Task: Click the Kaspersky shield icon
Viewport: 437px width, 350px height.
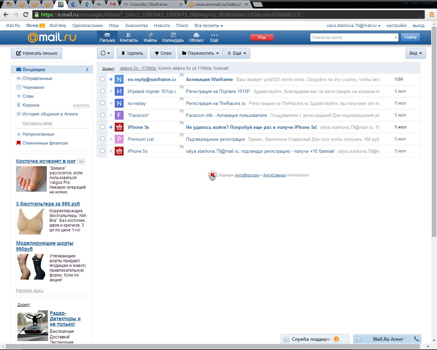Action: click(212, 175)
